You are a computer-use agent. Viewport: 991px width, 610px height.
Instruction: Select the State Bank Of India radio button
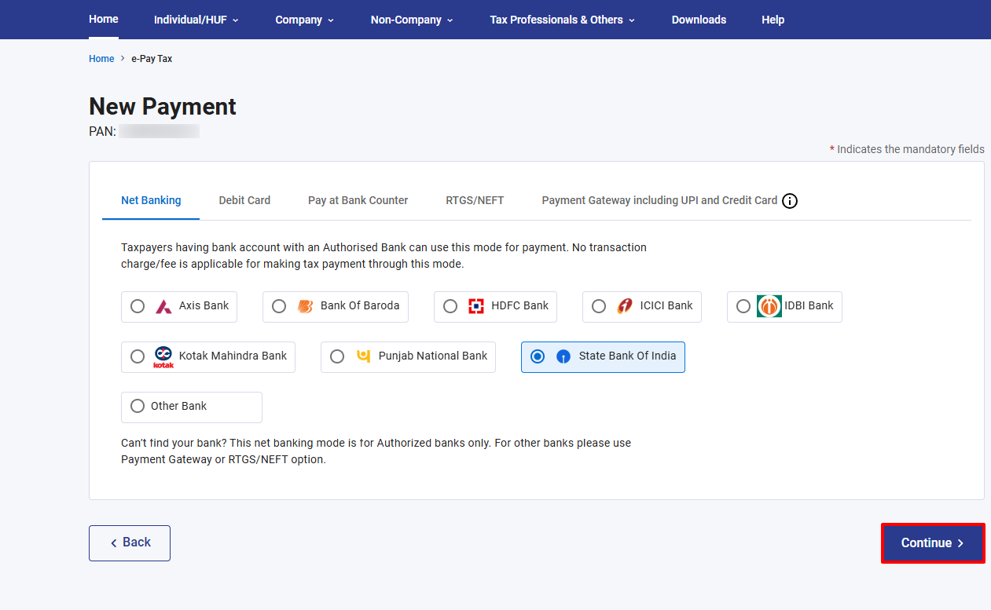point(538,356)
